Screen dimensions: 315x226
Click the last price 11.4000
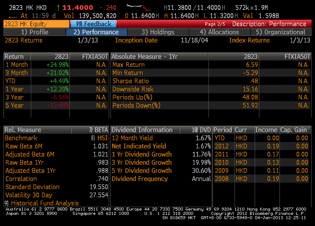click(x=77, y=8)
